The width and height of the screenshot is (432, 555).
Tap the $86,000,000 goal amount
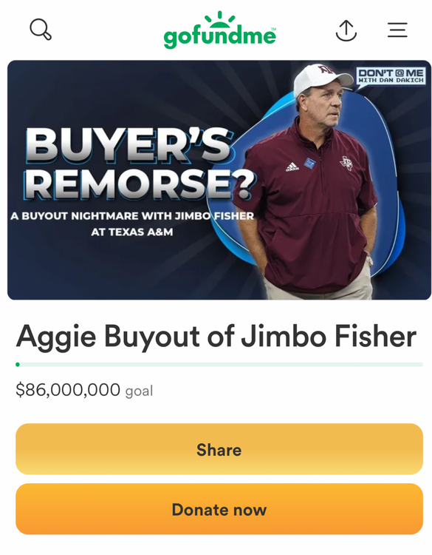[x=68, y=389]
